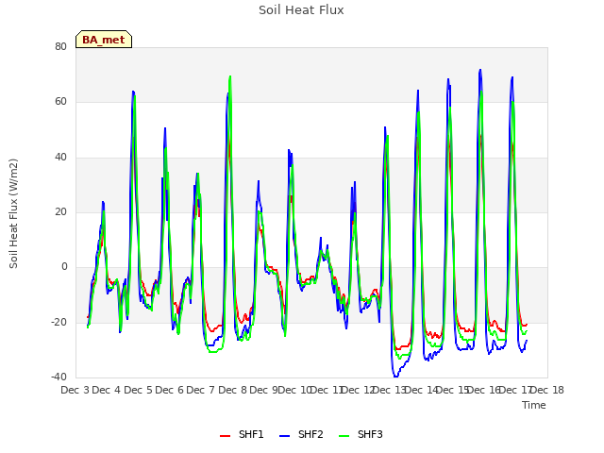Click the Dec 14 x-axis label
604x453 pixels.
click(x=421, y=390)
